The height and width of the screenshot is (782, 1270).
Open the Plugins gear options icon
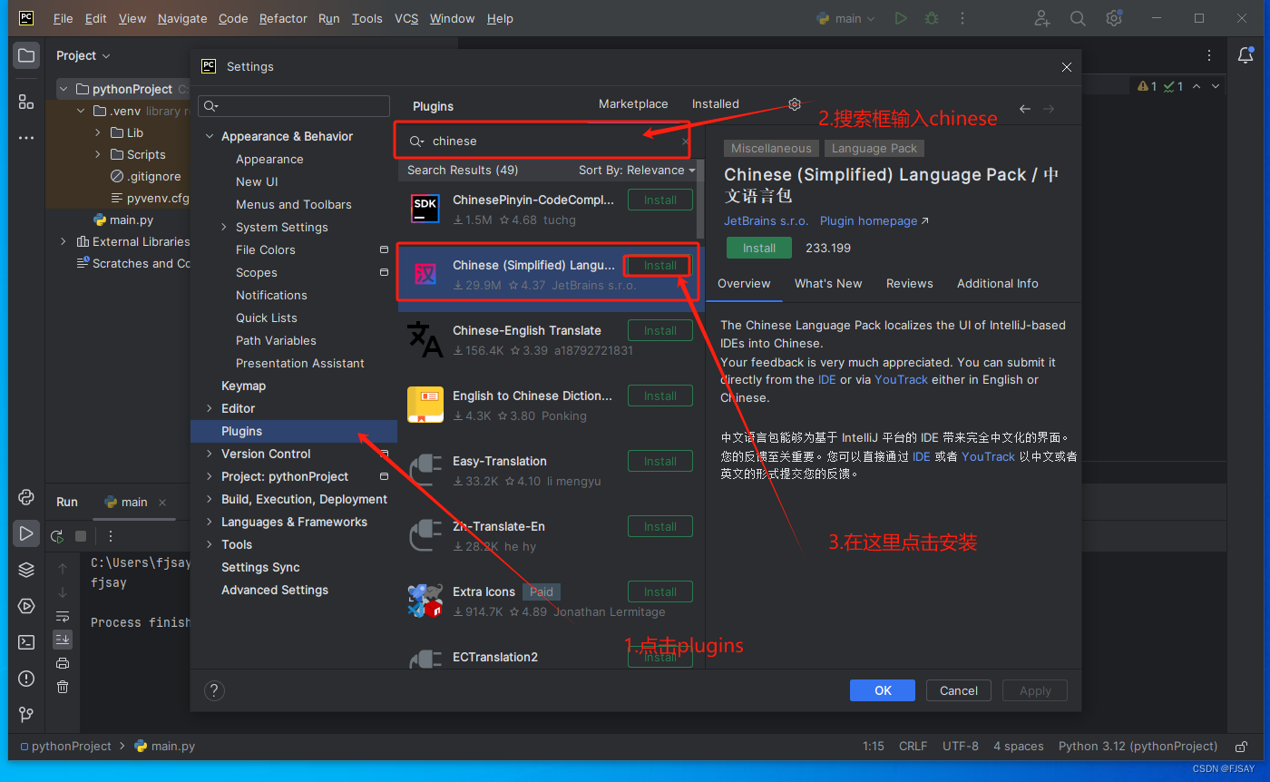coord(795,104)
